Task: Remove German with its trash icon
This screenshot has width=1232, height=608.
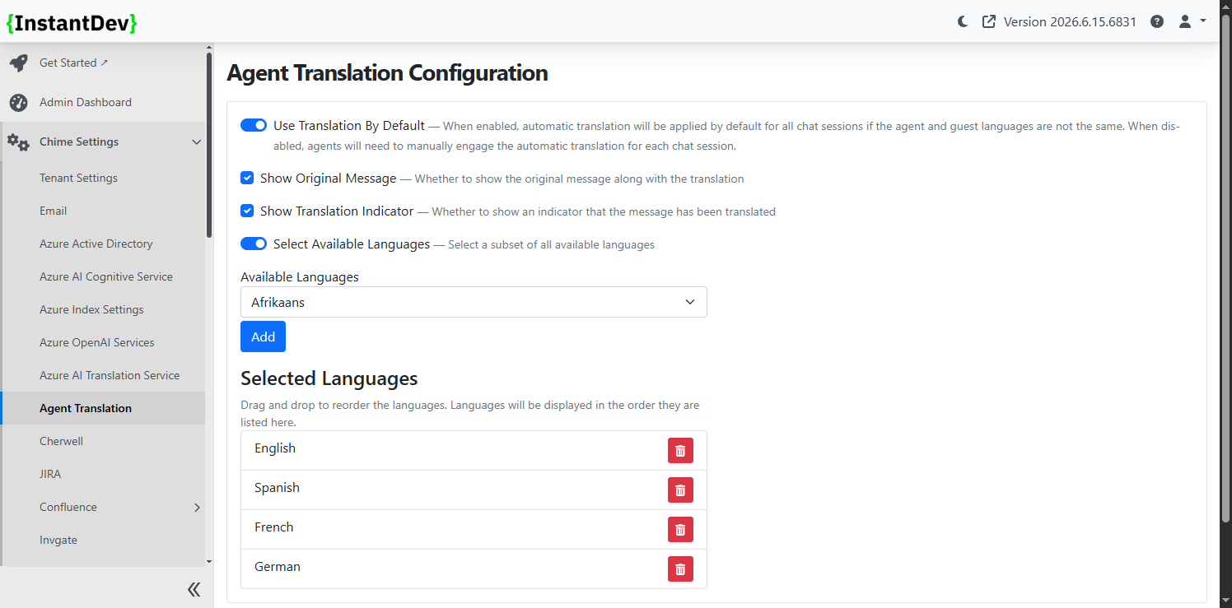Action: 680,569
